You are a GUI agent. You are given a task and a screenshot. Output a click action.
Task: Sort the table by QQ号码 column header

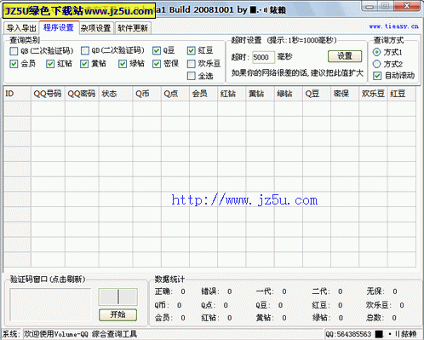[48, 94]
